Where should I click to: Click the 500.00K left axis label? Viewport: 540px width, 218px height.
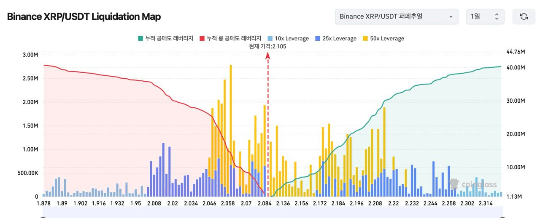coord(27,173)
